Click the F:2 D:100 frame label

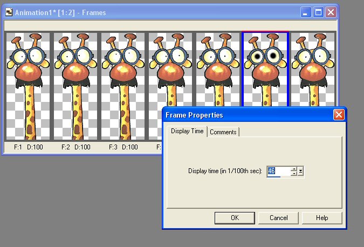75,147
